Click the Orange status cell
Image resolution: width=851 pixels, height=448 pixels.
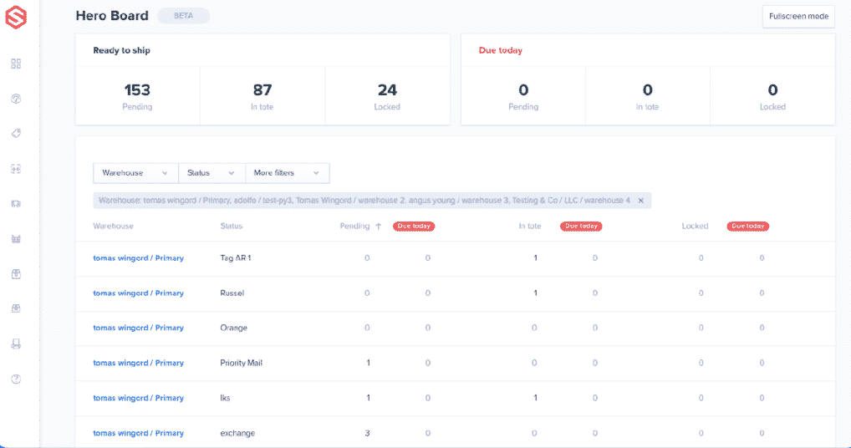233,328
